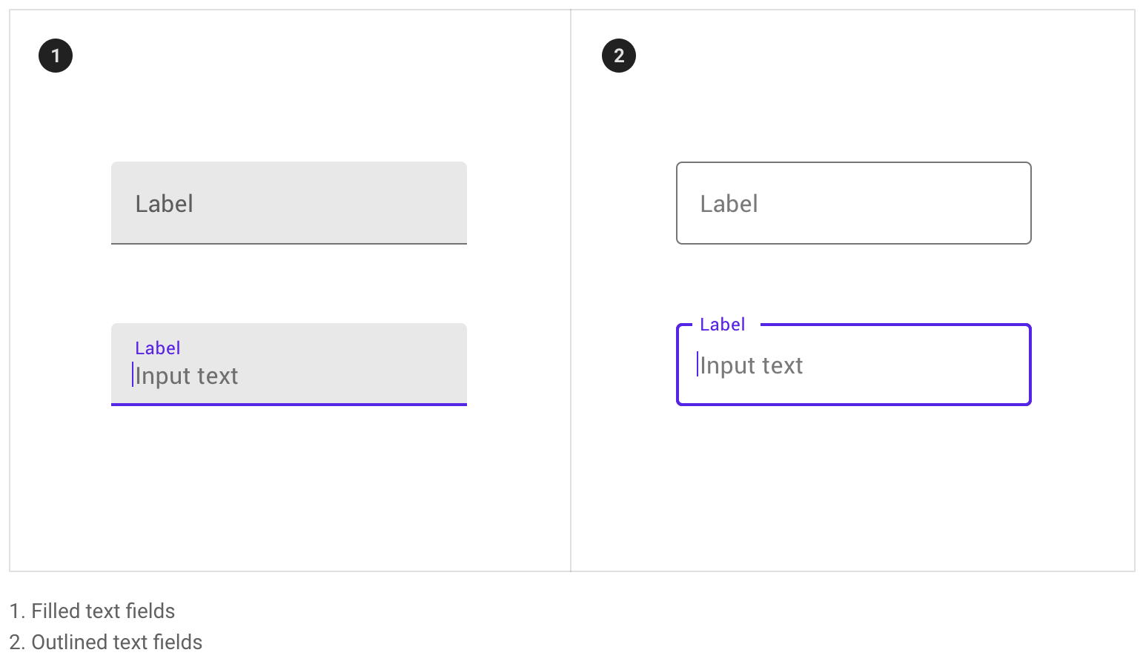1143x664 pixels.
Task: Click the purple Label in filled field
Action: click(157, 348)
